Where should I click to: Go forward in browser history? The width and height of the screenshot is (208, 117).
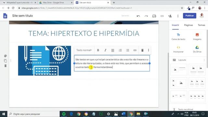[x=8, y=8]
